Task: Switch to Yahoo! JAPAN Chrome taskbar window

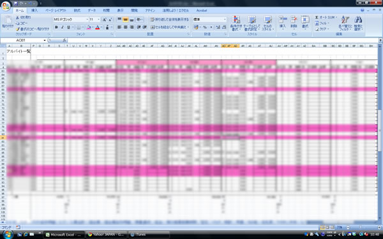Action: (x=107, y=235)
